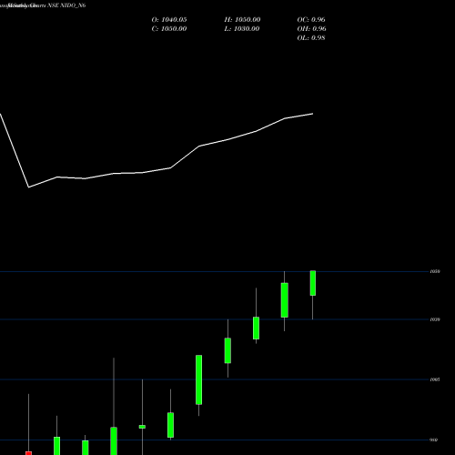Click the open value O: 1040.05
455x455 pixels.
click(169, 20)
